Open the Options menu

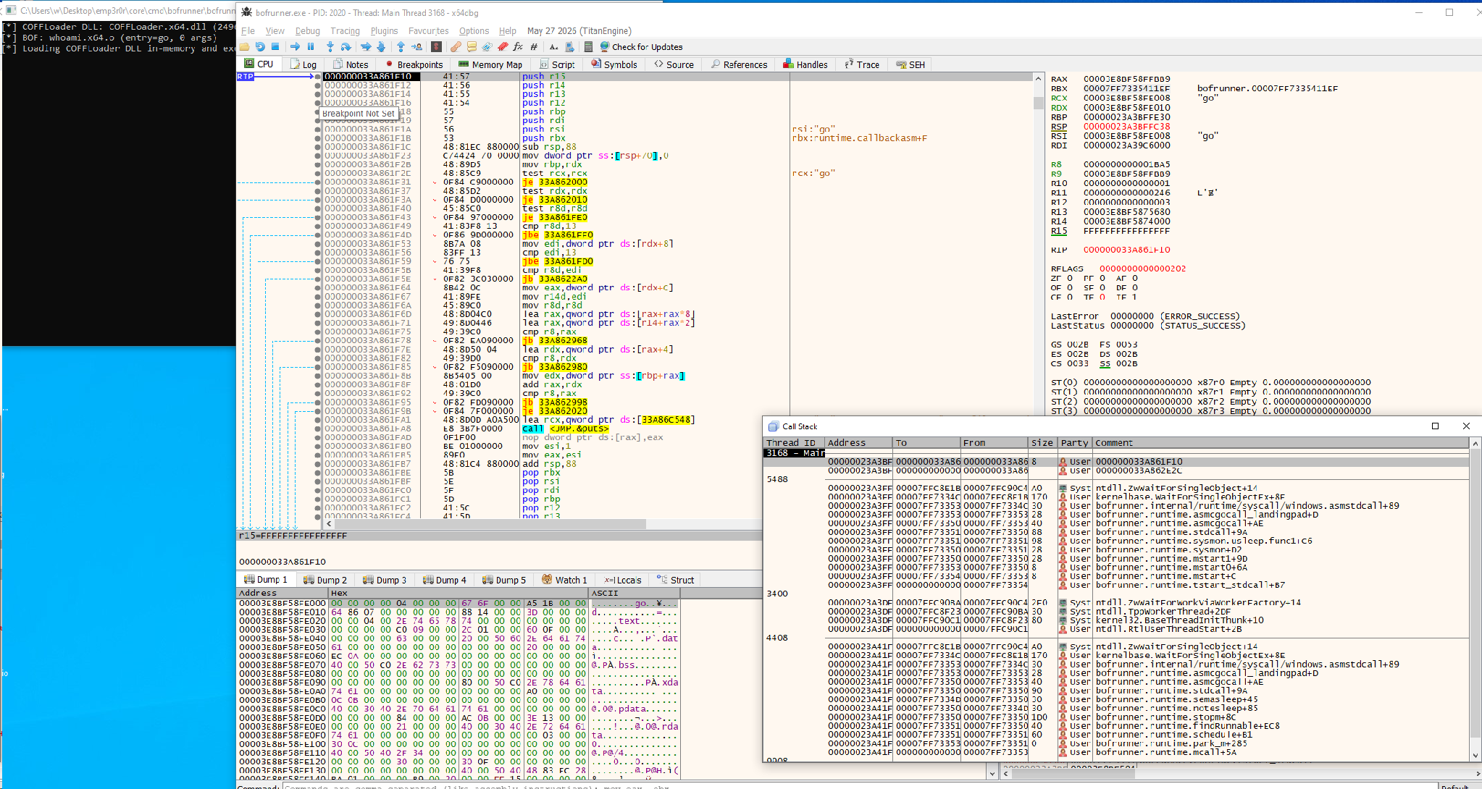click(x=474, y=30)
